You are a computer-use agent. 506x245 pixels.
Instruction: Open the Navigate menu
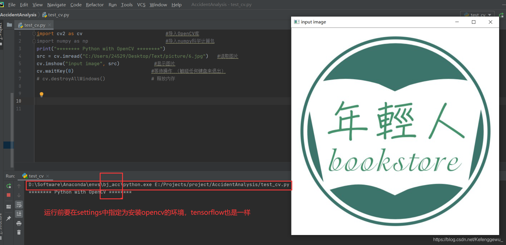(56, 5)
